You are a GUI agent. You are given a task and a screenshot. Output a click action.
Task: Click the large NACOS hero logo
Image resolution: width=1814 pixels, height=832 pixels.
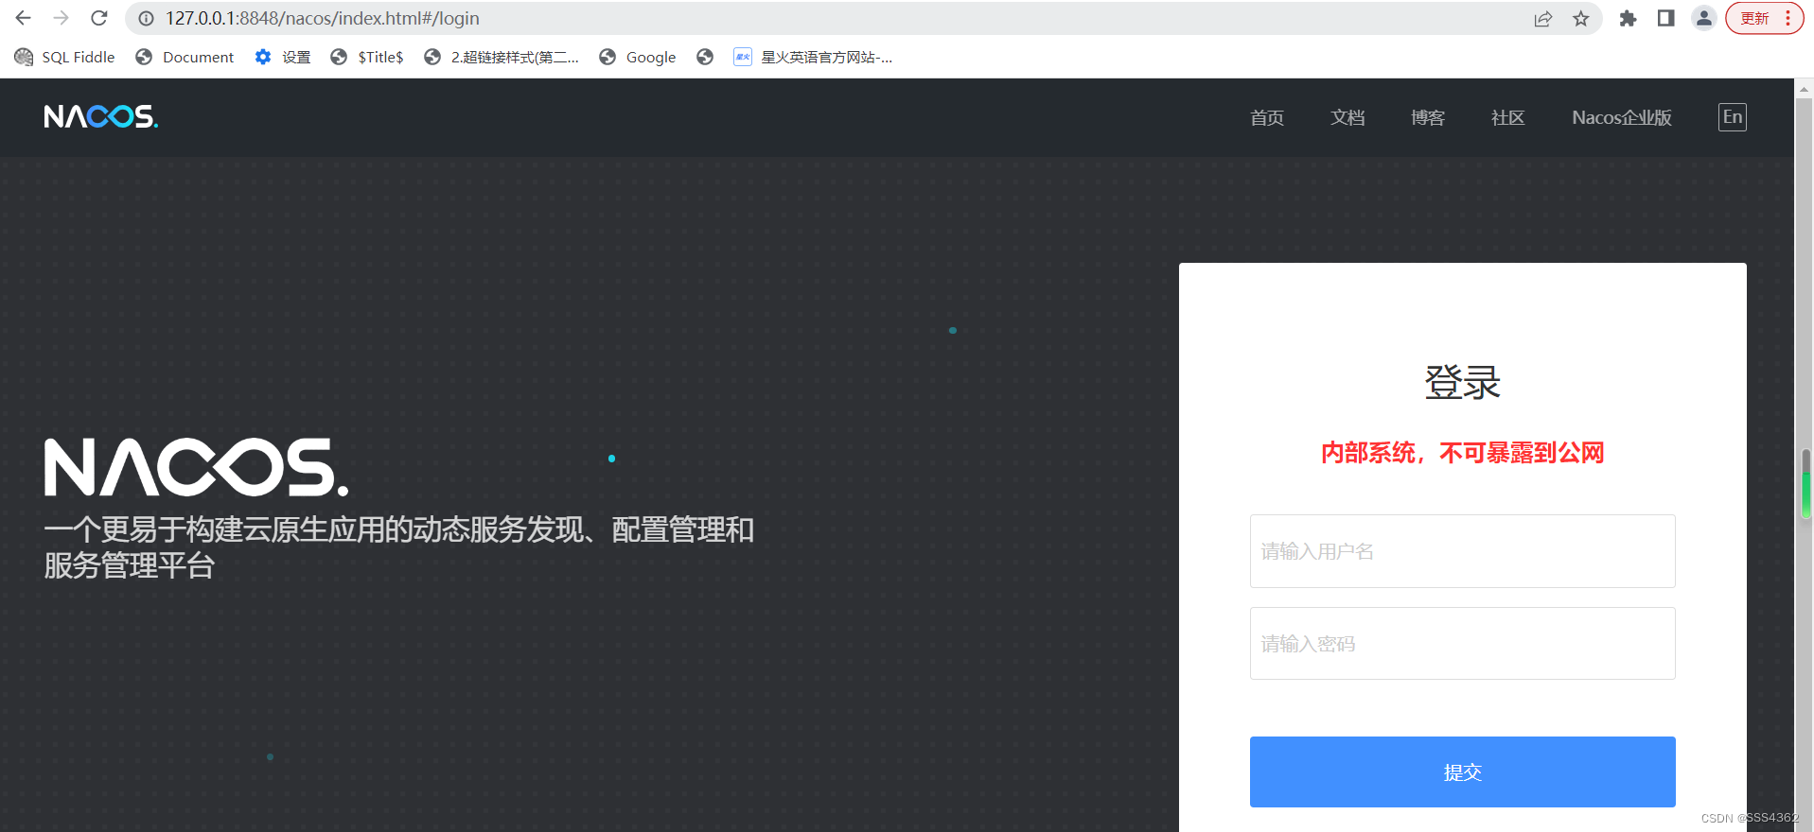(x=197, y=467)
